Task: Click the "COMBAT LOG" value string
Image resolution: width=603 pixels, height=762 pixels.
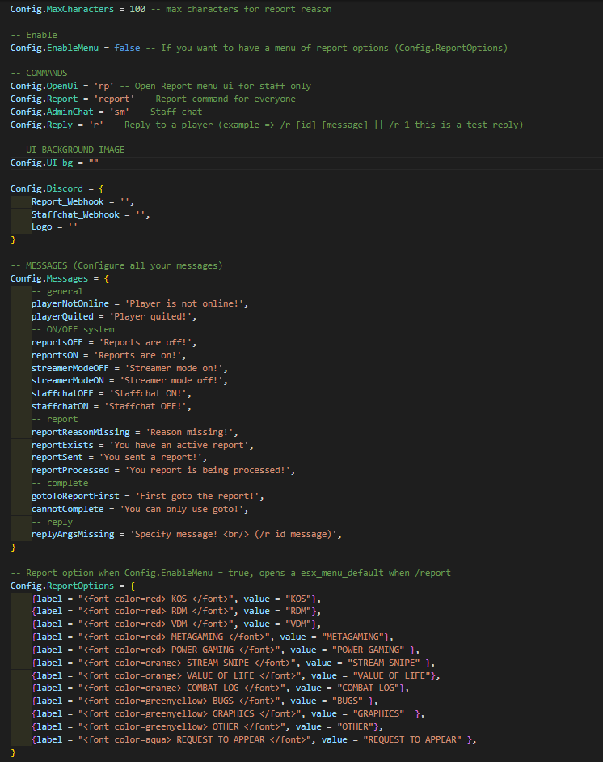Action: click(x=368, y=688)
